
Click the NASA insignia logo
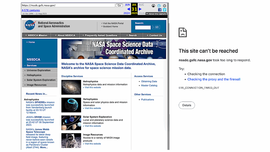click(x=30, y=25)
